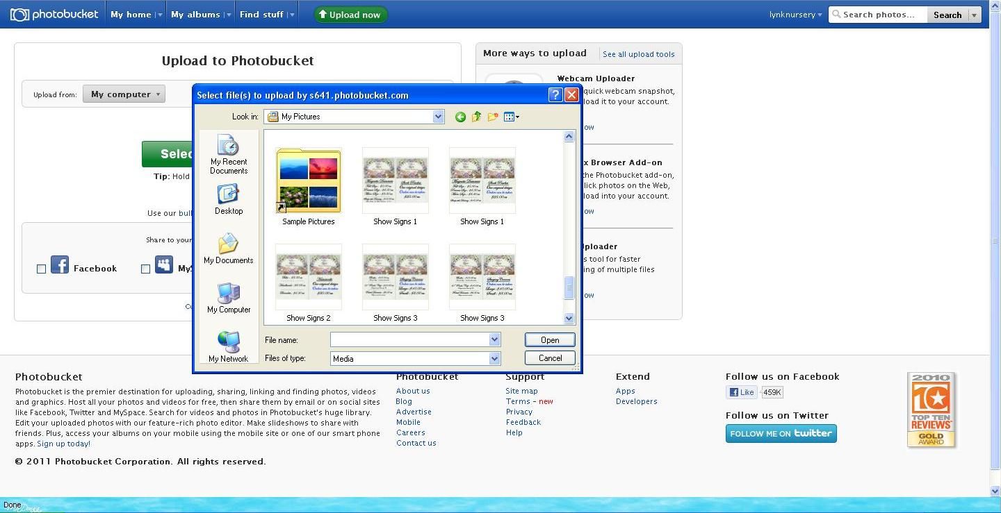This screenshot has height=513, width=1001.
Task: Click the Photobucket logo
Action: (x=54, y=14)
